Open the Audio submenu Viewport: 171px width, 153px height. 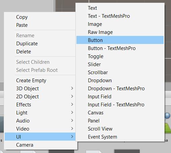click(x=40, y=121)
